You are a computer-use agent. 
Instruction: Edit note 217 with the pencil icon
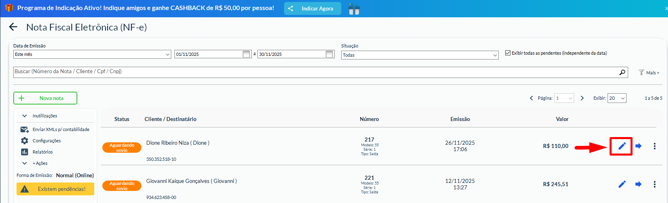(622, 146)
